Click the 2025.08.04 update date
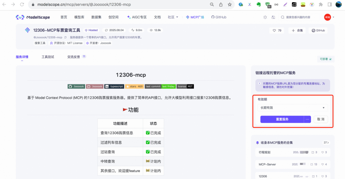The image size is (345, 179). coord(114,30)
